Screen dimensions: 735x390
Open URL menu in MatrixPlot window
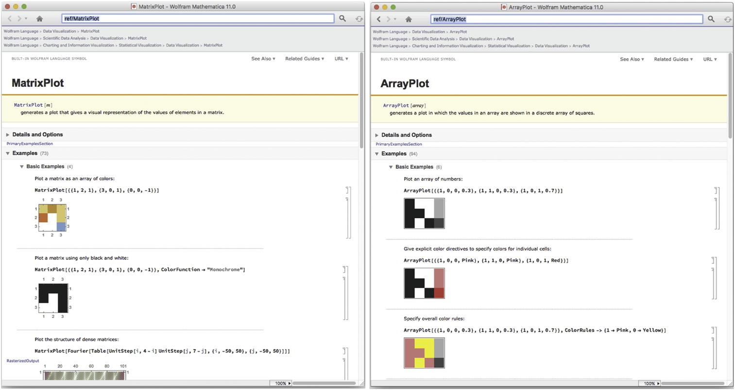pos(341,59)
